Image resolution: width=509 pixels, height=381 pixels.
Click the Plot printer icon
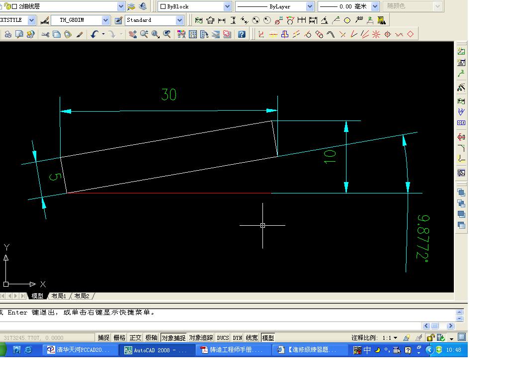(8, 34)
